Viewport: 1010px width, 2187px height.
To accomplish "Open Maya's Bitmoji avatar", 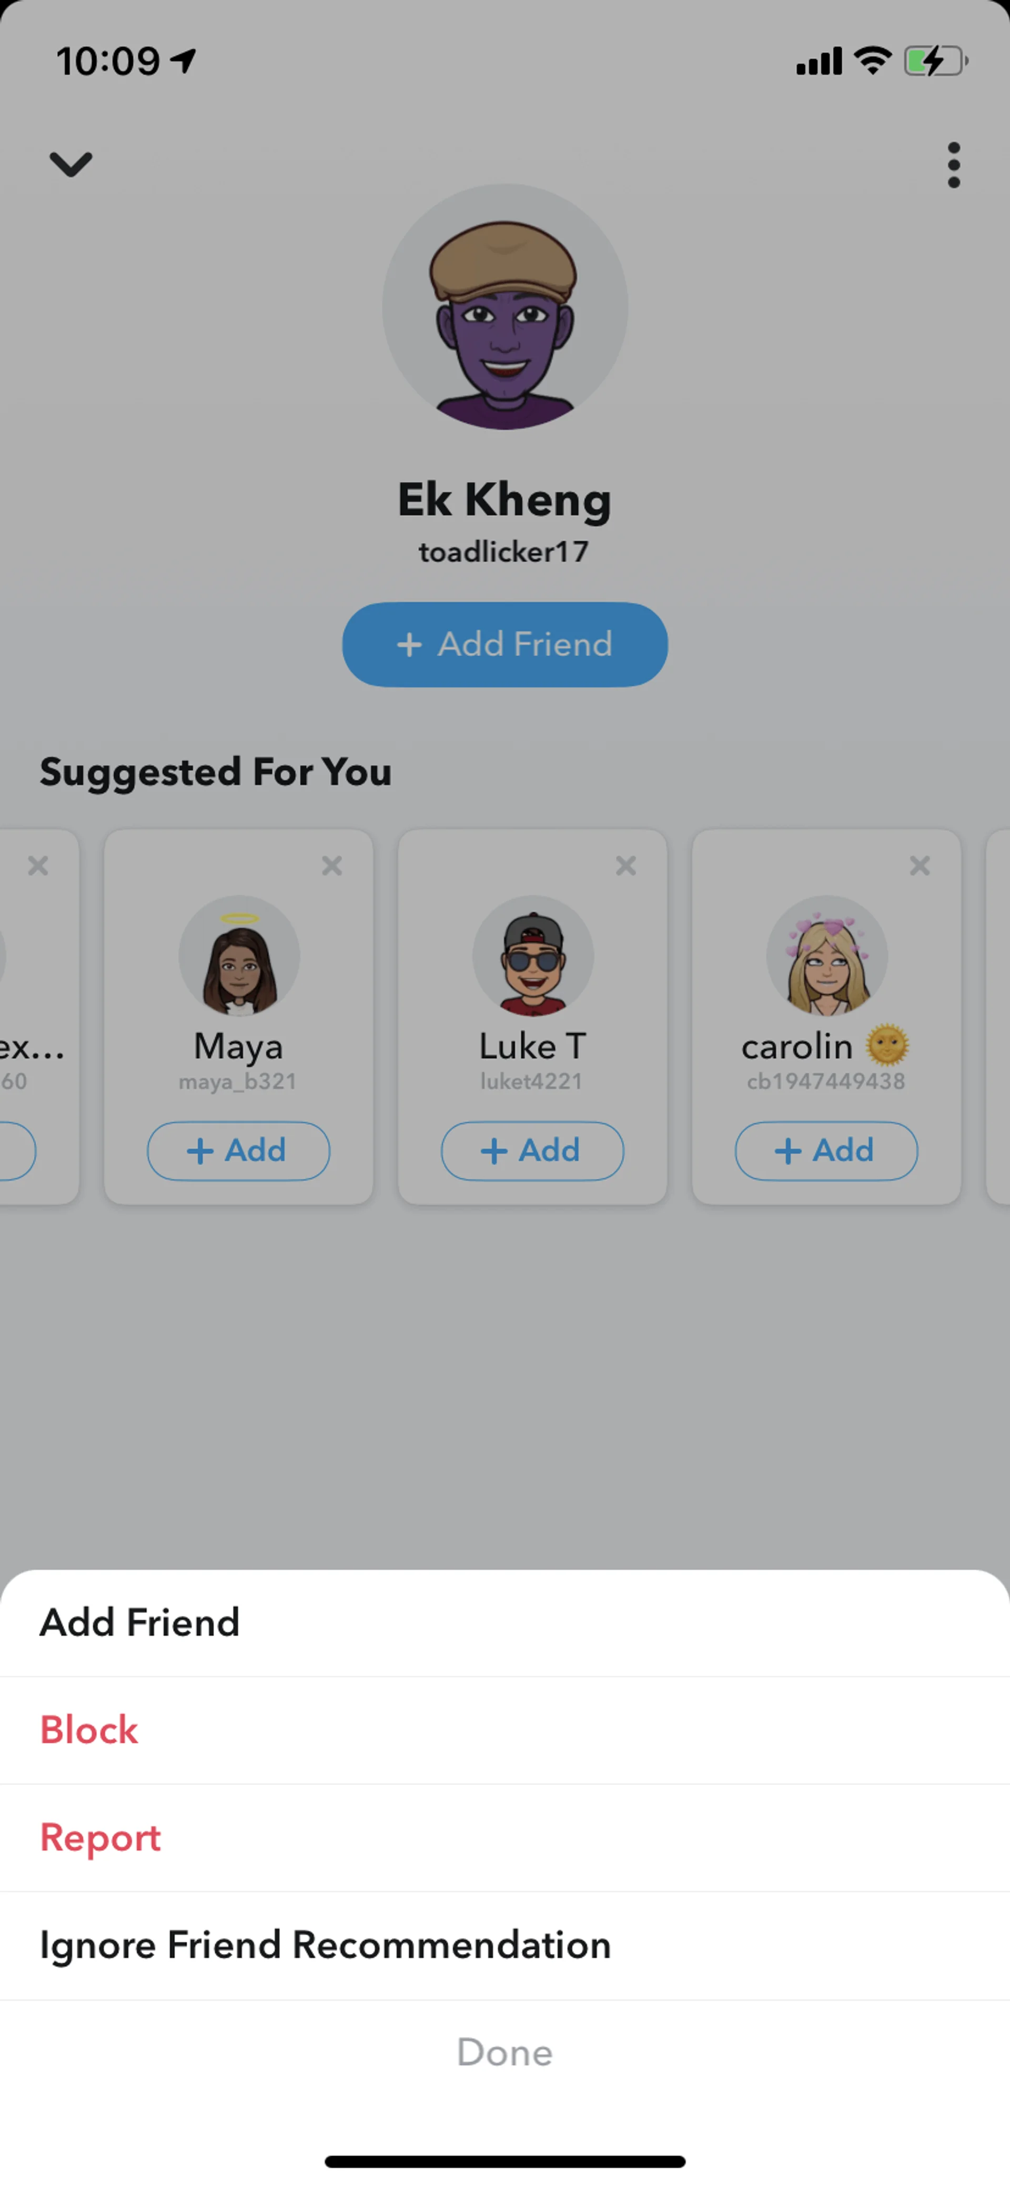I will tap(238, 956).
